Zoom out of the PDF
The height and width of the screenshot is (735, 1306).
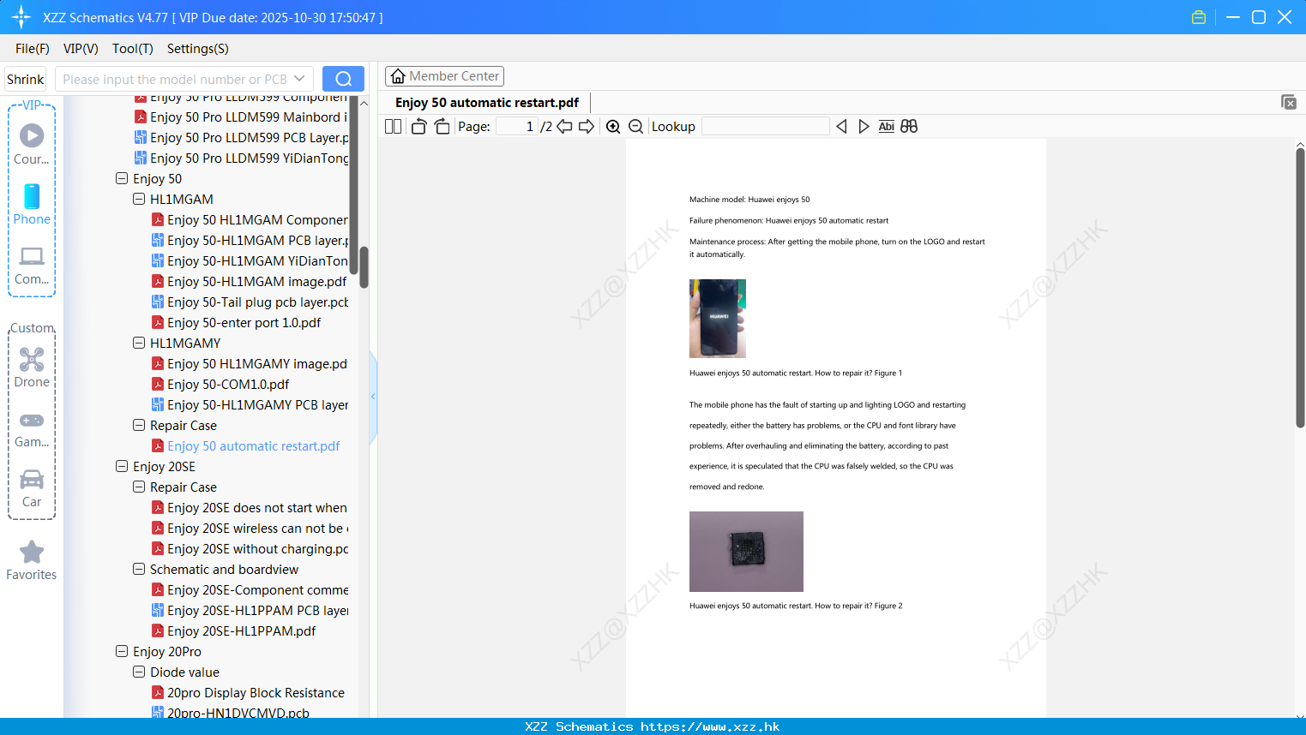(x=635, y=126)
